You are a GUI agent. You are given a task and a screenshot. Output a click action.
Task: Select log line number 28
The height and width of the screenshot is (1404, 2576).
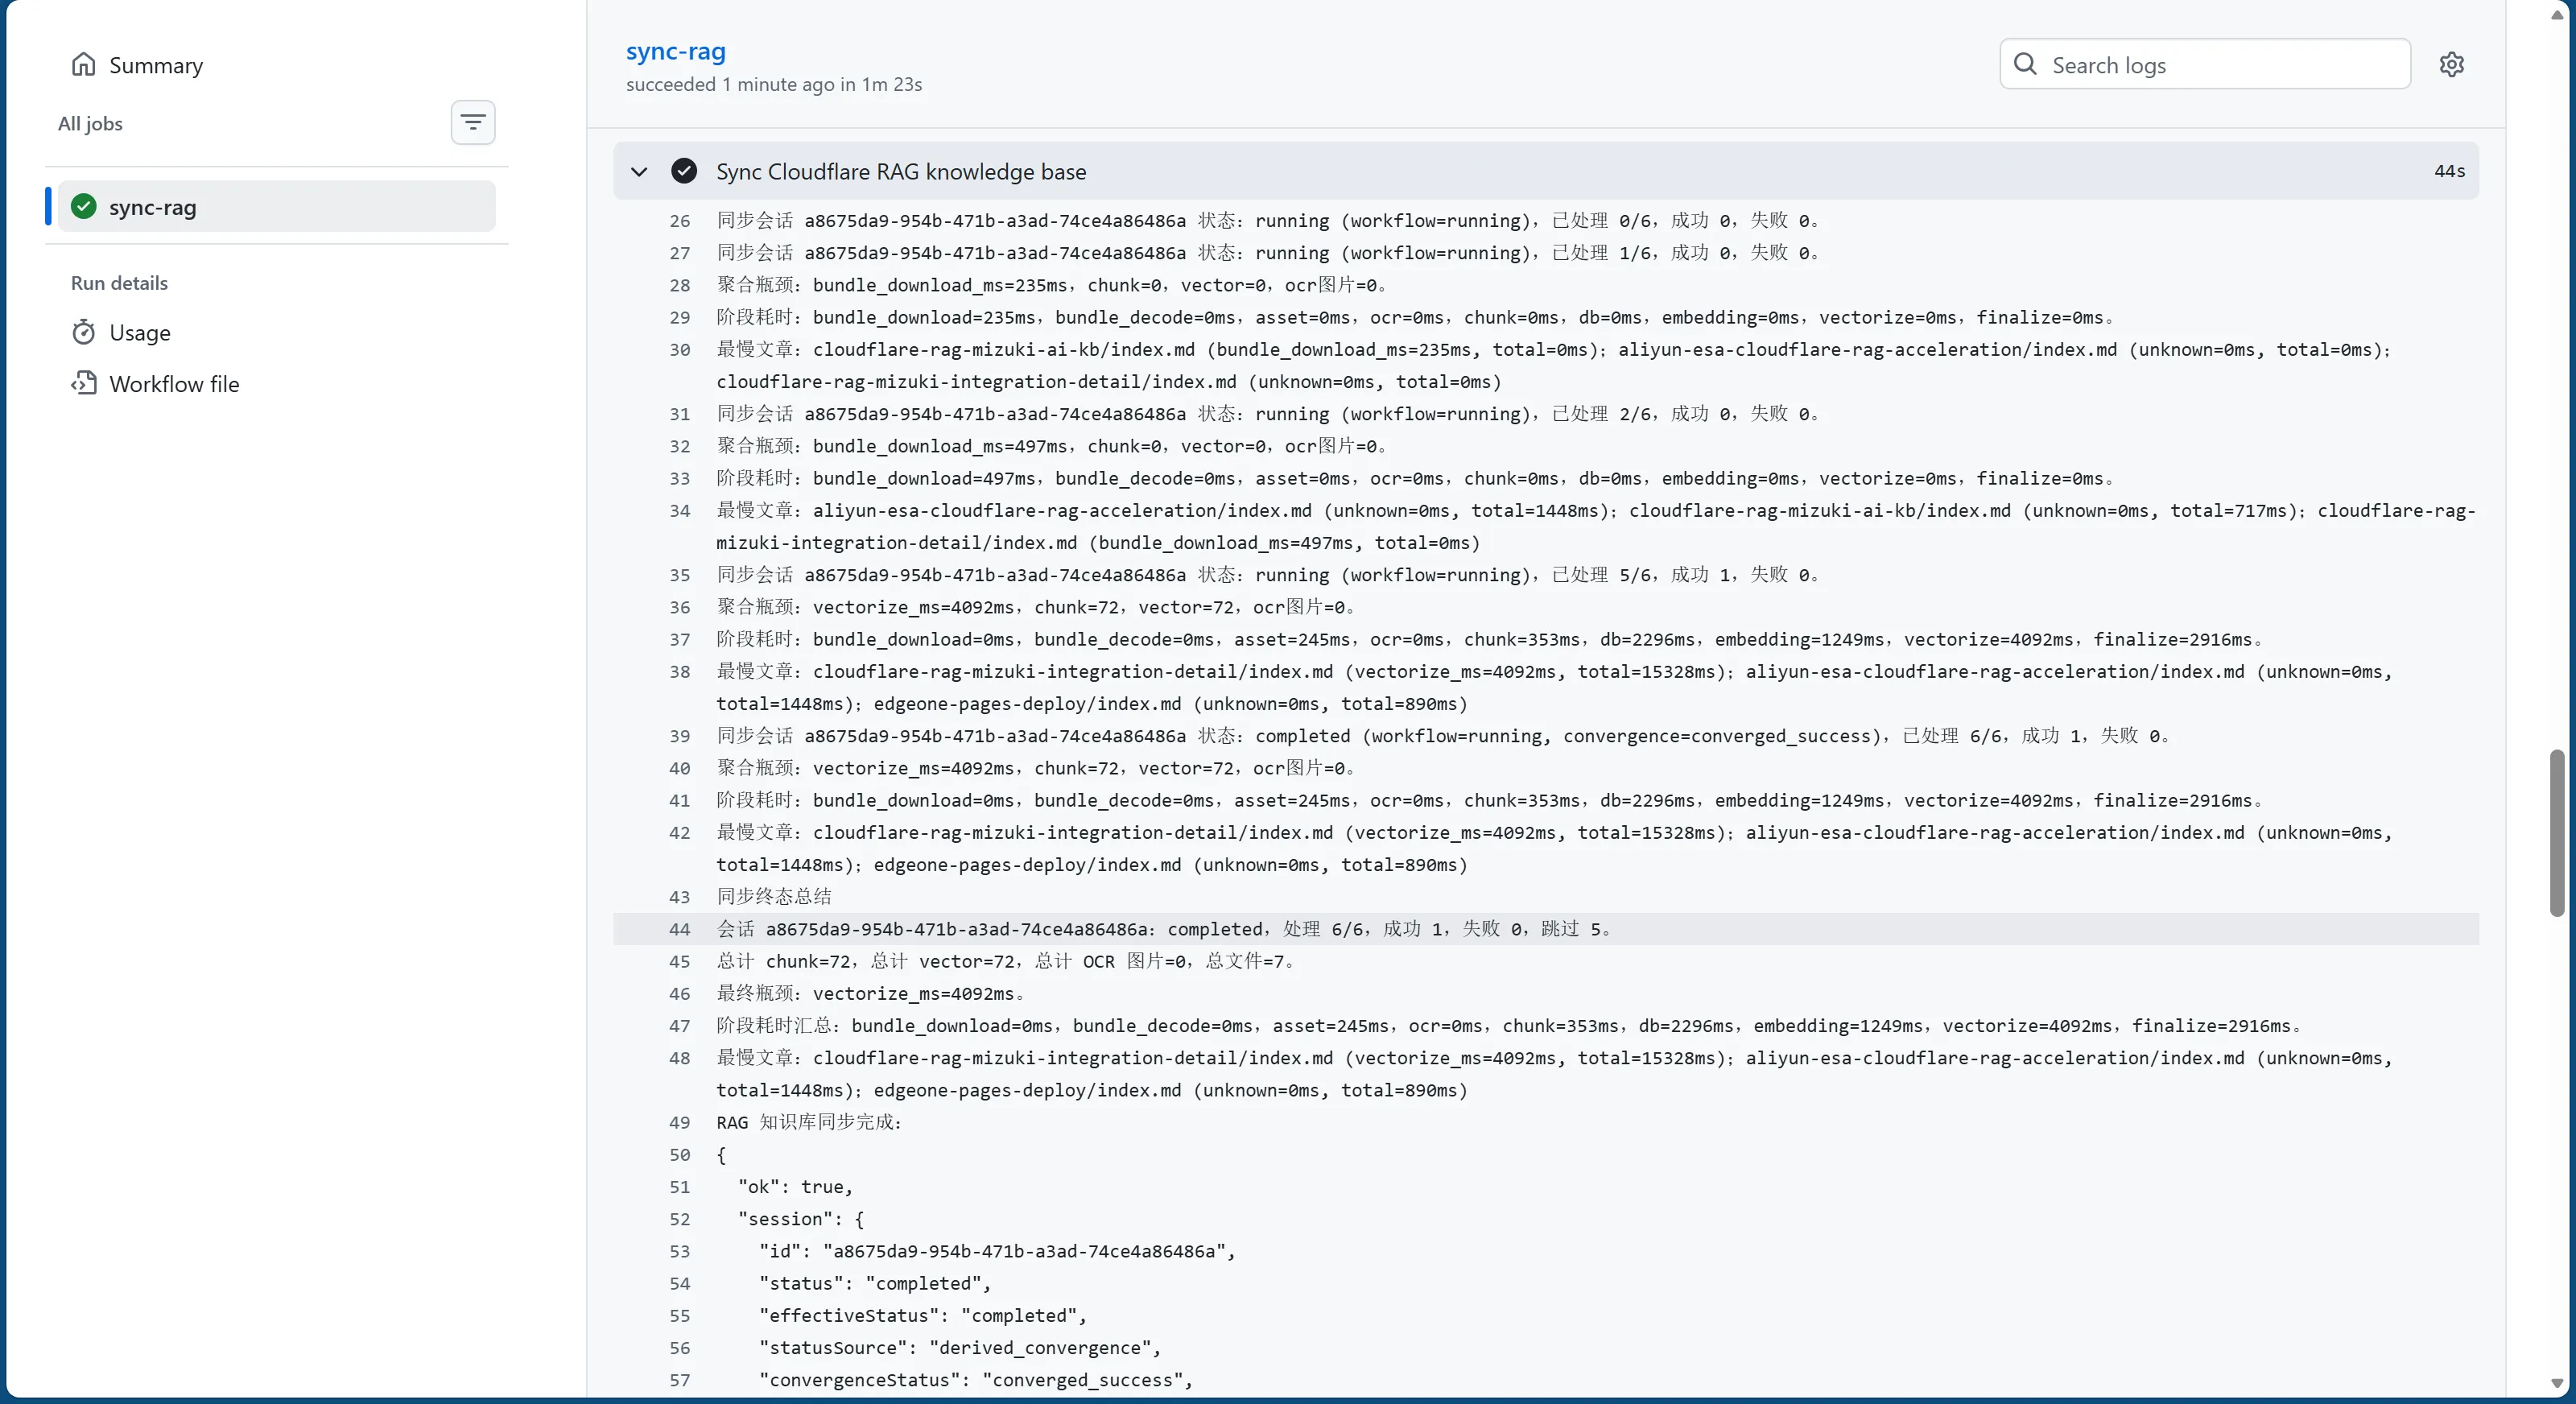point(680,285)
